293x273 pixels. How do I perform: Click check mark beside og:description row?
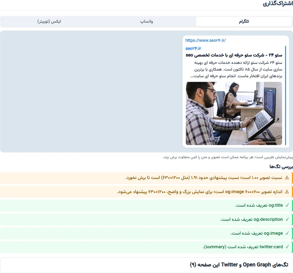coord(287,219)
